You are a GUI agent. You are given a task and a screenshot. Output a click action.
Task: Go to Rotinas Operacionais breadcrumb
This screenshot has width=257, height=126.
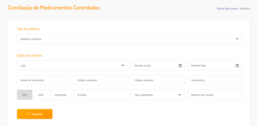(x=227, y=8)
